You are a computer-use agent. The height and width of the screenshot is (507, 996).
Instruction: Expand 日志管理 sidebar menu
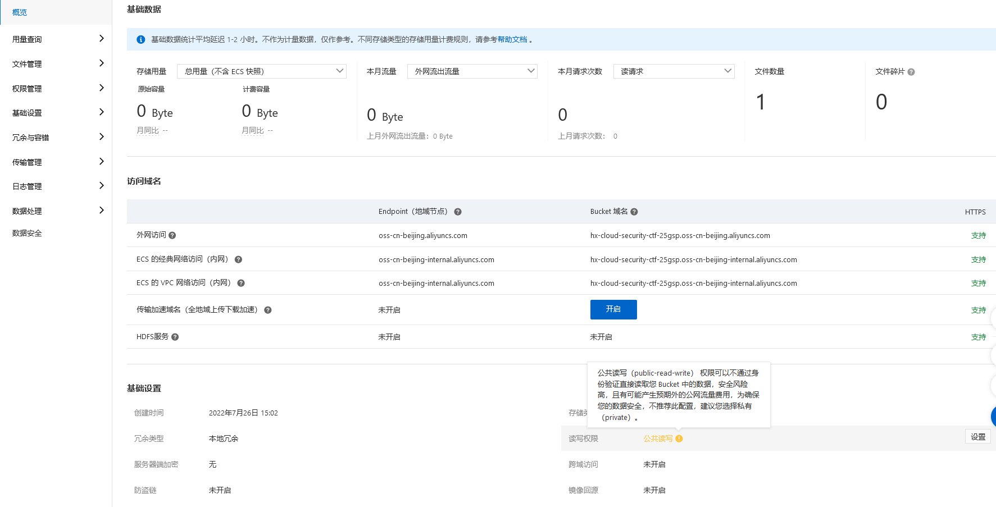tap(56, 186)
